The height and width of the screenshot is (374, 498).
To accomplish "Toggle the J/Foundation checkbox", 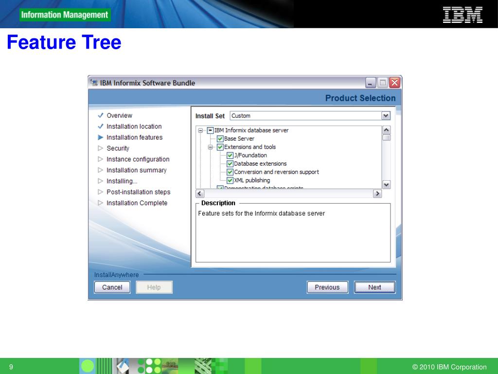I will click(230, 155).
